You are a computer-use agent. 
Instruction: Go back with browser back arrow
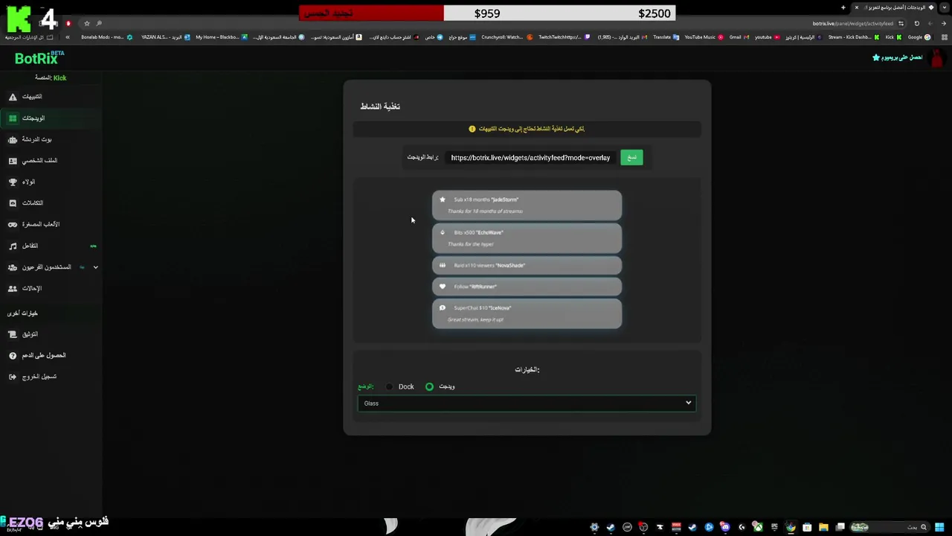click(943, 23)
